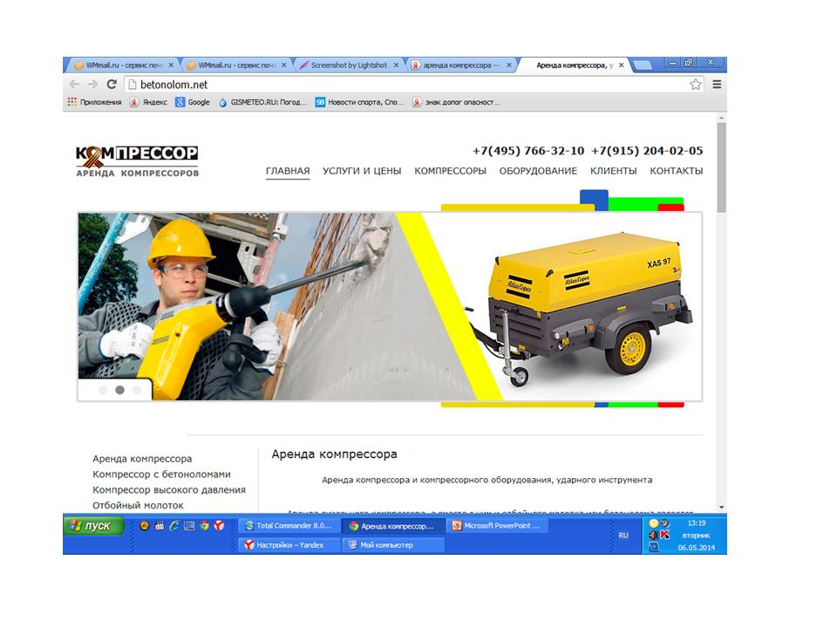Image resolution: width=837 pixels, height=628 pixels.
Task: Click the Kaspersky tray icon
Action: coord(664,535)
